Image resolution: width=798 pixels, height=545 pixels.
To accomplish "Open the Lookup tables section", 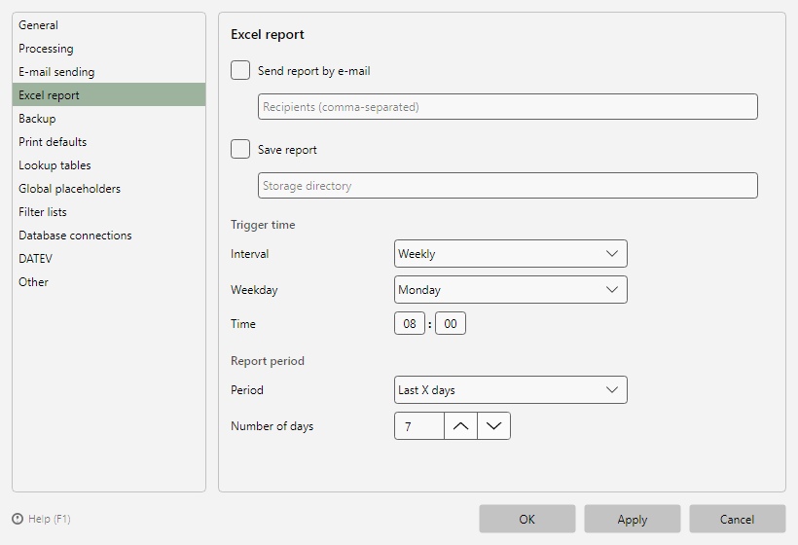I will point(109,165).
